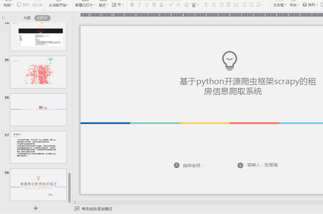Select the slide 24 thumbnail
The height and width of the screenshot is (214, 323).
[x=38, y=36]
